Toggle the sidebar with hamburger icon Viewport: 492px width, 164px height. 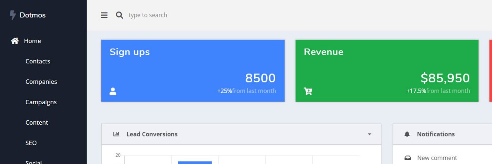pyautogui.click(x=104, y=15)
